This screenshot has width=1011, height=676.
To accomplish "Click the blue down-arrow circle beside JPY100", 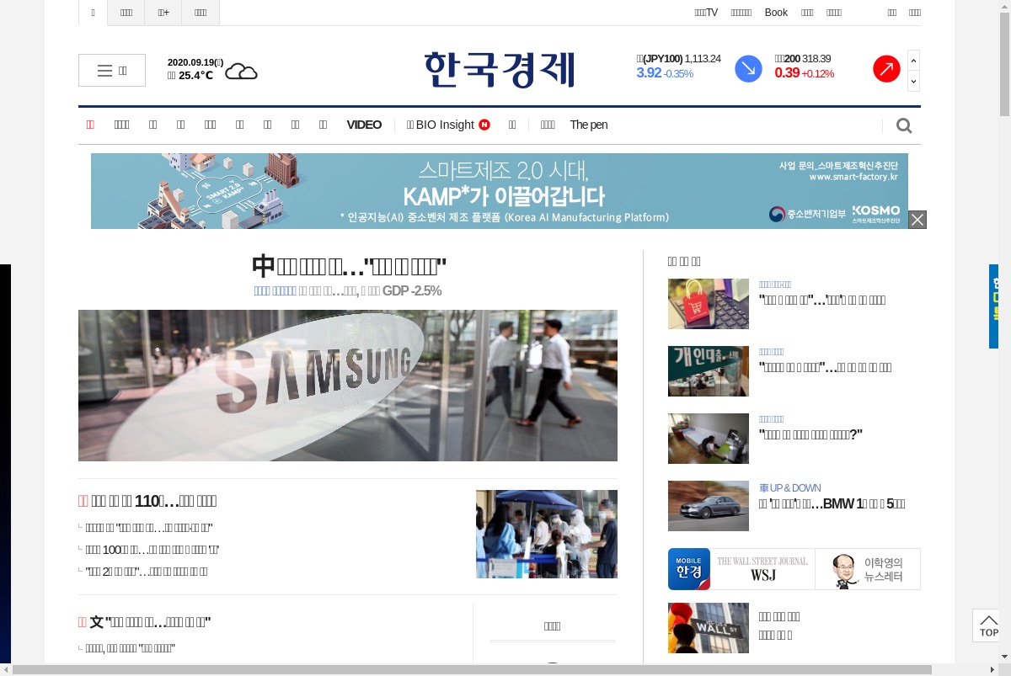I will pyautogui.click(x=748, y=69).
